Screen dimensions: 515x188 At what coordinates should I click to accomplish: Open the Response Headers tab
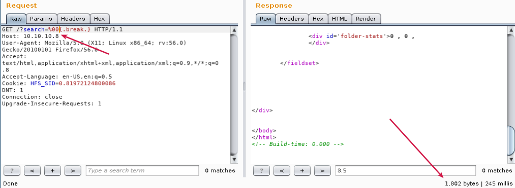pos(292,19)
